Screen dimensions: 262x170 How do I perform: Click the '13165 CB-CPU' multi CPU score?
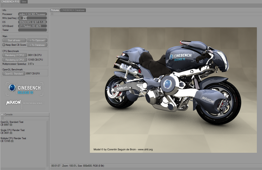[x=35, y=60]
